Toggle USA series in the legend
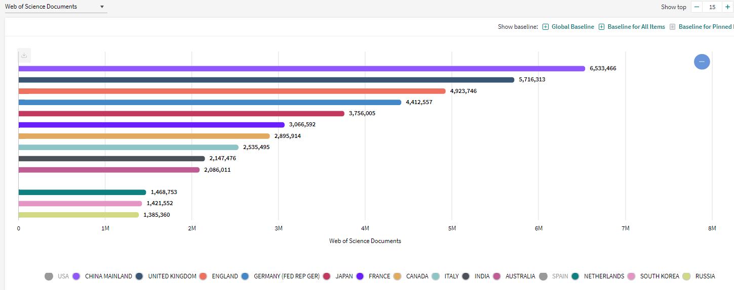Viewport: 734px width, 290px height. point(56,276)
